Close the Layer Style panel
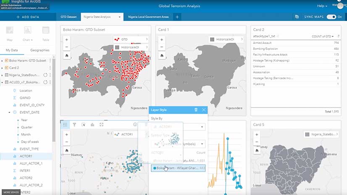The width and height of the screenshot is (347, 195). click(x=204, y=110)
